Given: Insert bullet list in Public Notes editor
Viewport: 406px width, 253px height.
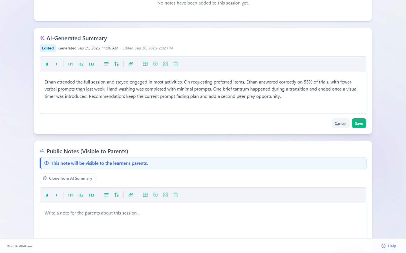Looking at the screenshot, I should 106,195.
